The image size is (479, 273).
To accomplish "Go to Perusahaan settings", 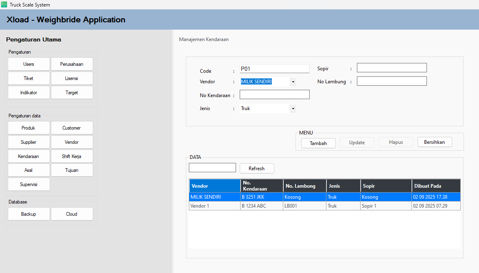I will [72, 64].
